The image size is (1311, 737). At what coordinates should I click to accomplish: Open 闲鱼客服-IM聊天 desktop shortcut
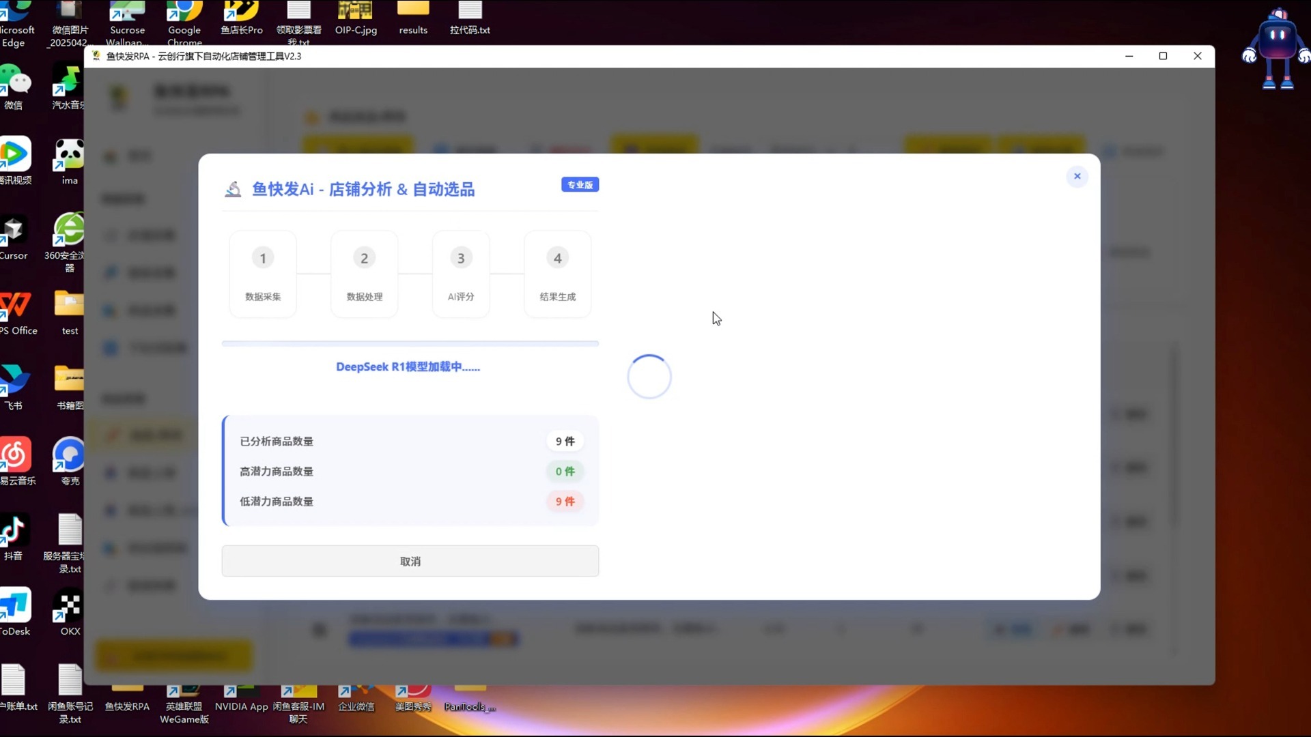point(298,705)
